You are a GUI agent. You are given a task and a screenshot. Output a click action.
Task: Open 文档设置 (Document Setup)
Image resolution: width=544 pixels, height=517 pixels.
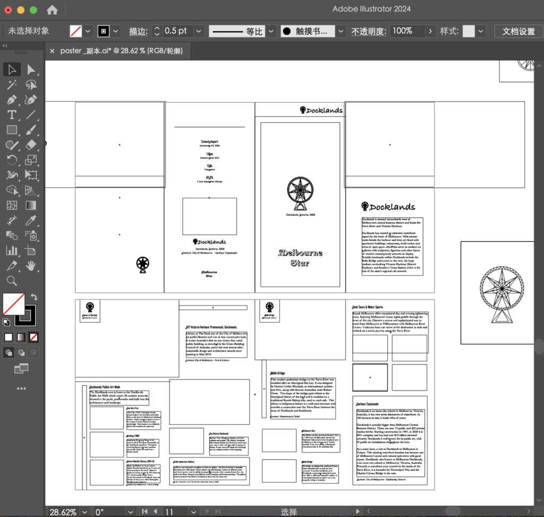click(518, 31)
